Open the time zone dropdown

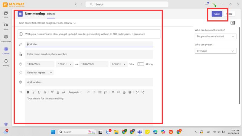pos(47,23)
